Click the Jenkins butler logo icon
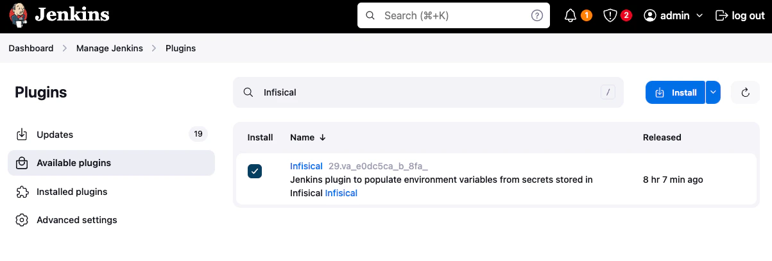Image resolution: width=772 pixels, height=261 pixels. [18, 15]
